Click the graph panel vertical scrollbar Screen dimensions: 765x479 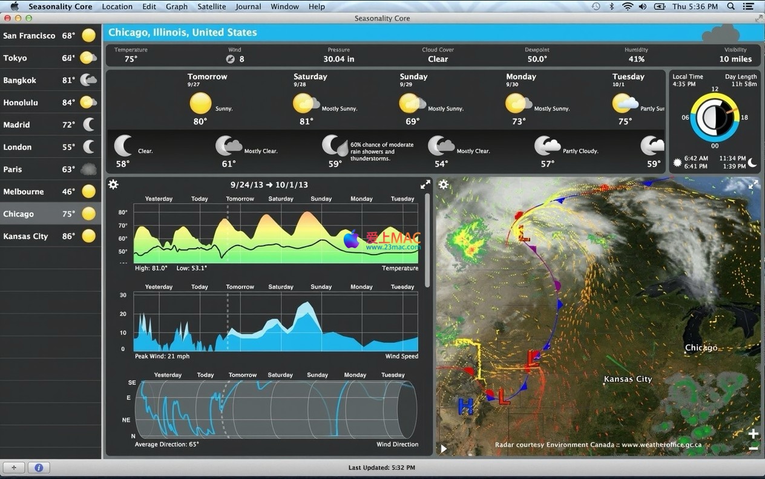[x=428, y=242]
